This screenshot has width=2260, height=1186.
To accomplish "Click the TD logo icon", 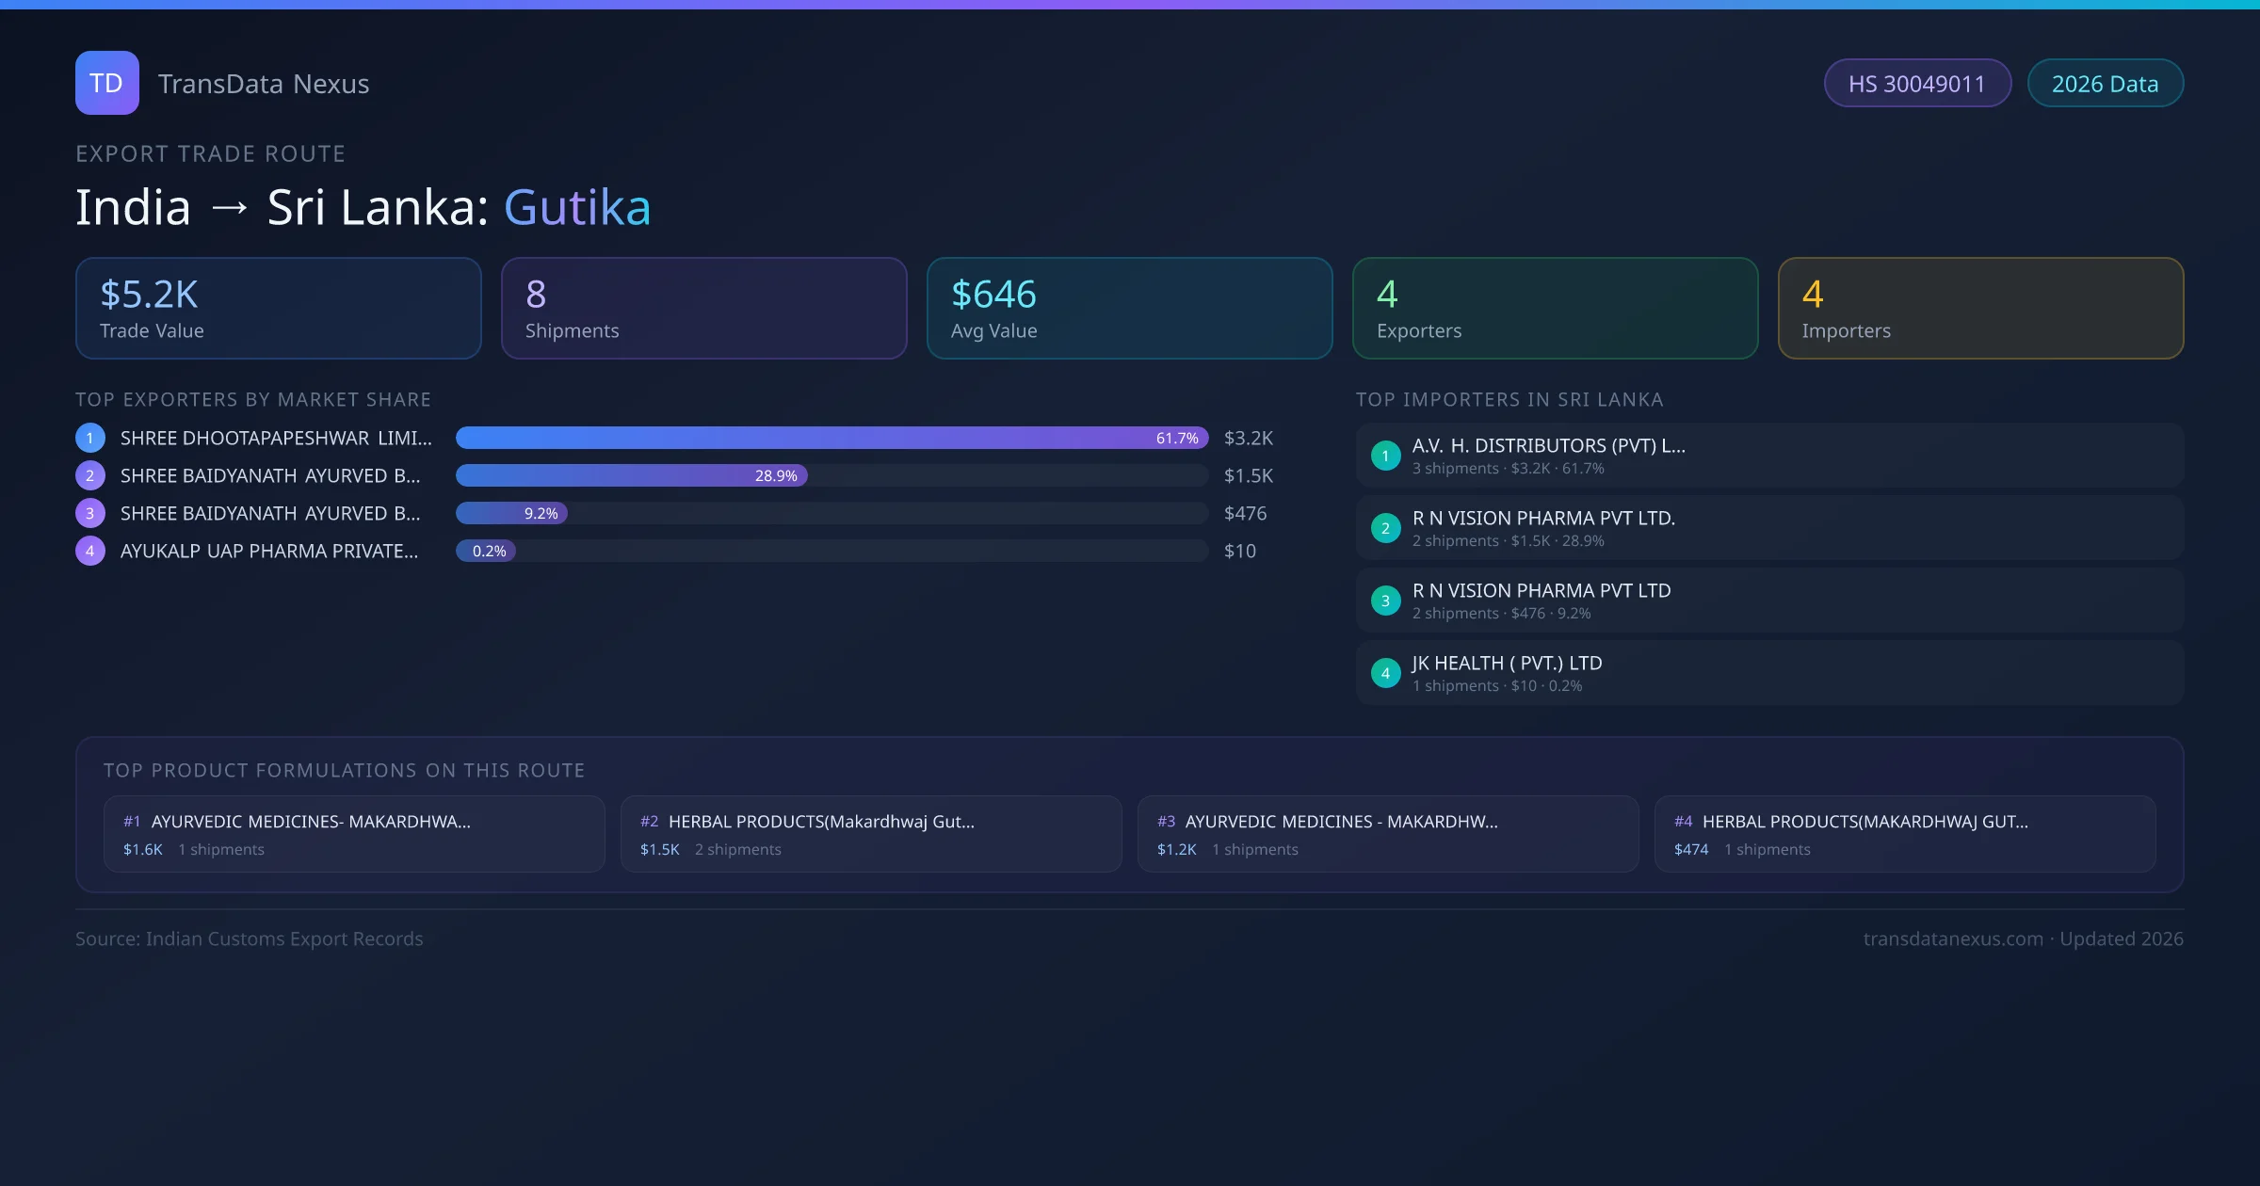I will [106, 83].
